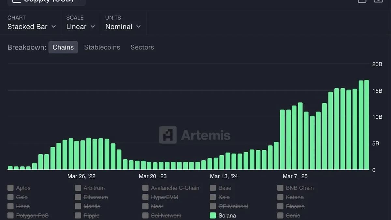
Task: Switch to the Sectors breakdown tab
Action: pyautogui.click(x=142, y=47)
